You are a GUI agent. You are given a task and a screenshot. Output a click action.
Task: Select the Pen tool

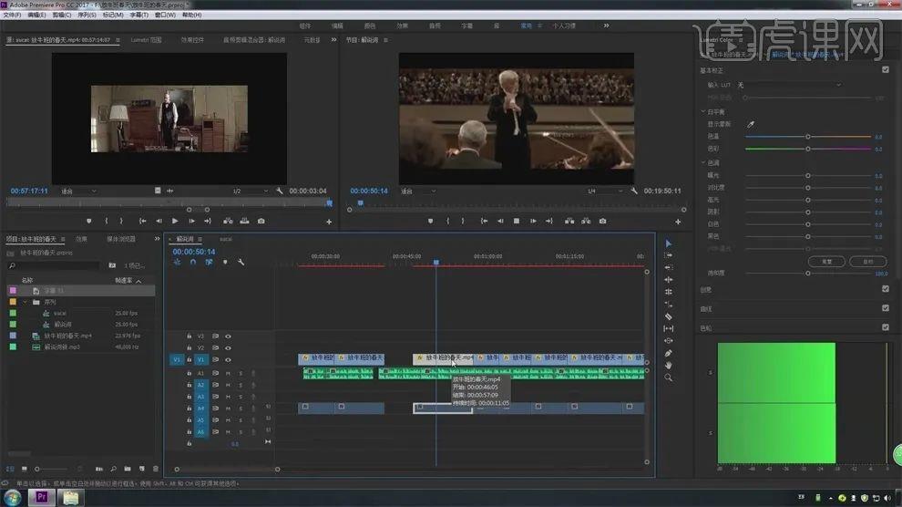669,353
